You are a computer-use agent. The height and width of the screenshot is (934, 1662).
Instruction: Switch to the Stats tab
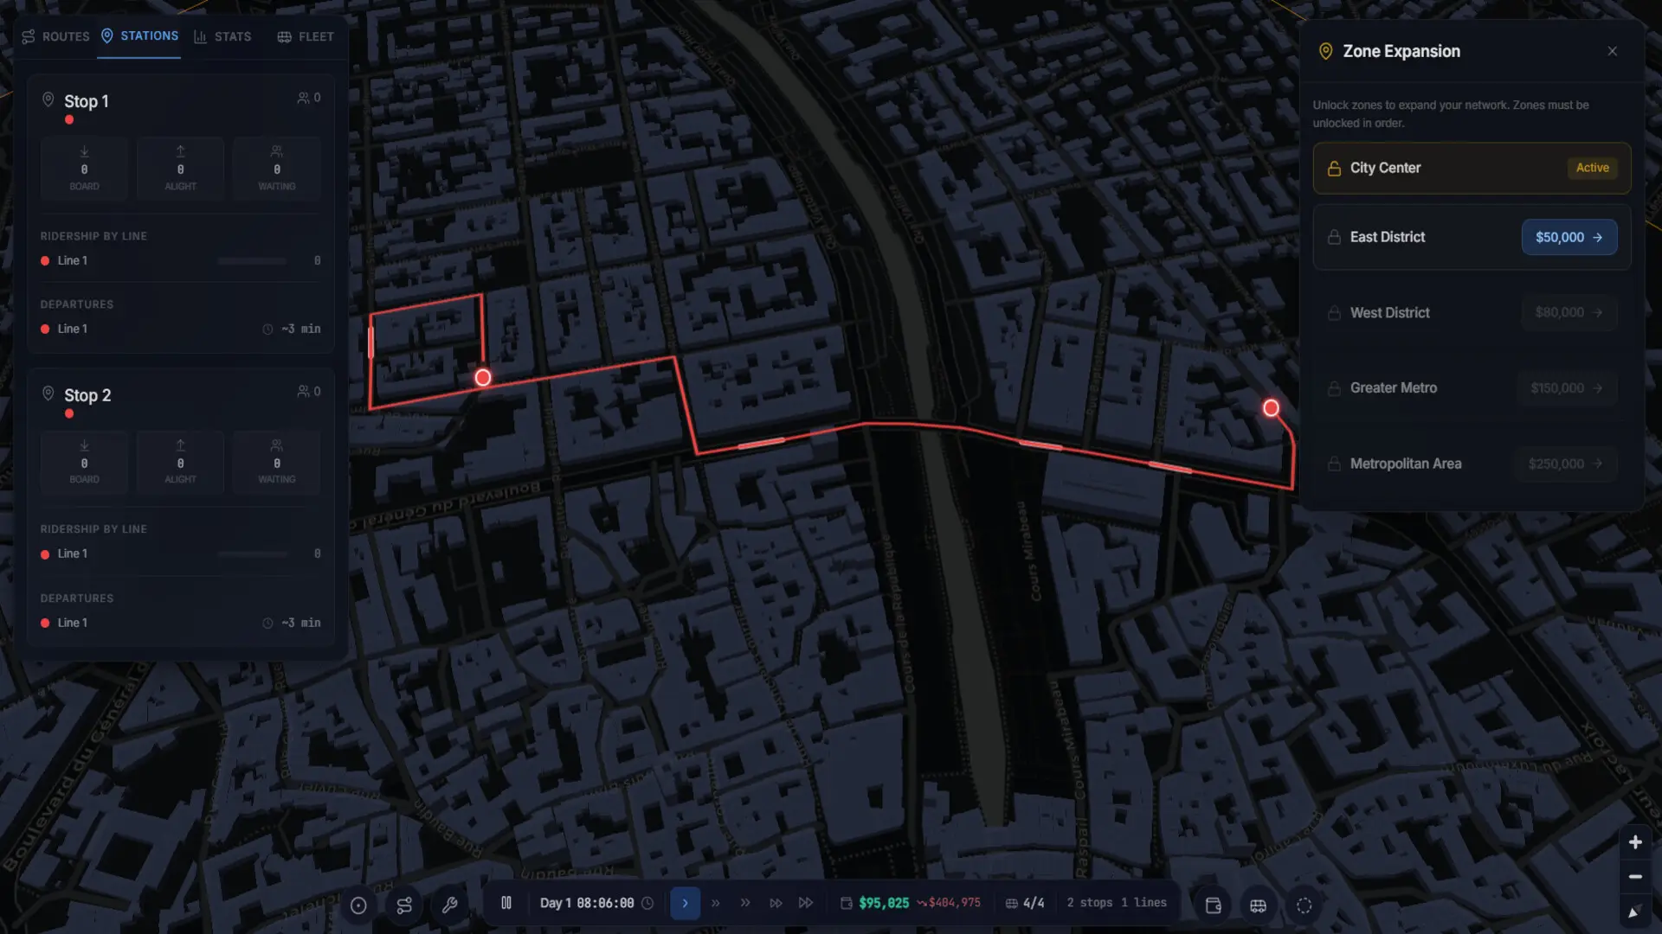[222, 36]
